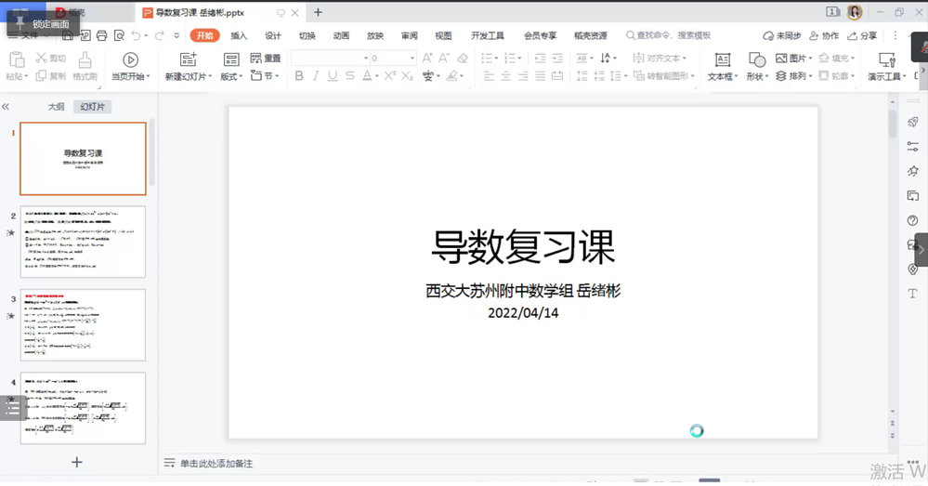
Task: Open Presentation Tools (演示工具)
Action: (886, 66)
